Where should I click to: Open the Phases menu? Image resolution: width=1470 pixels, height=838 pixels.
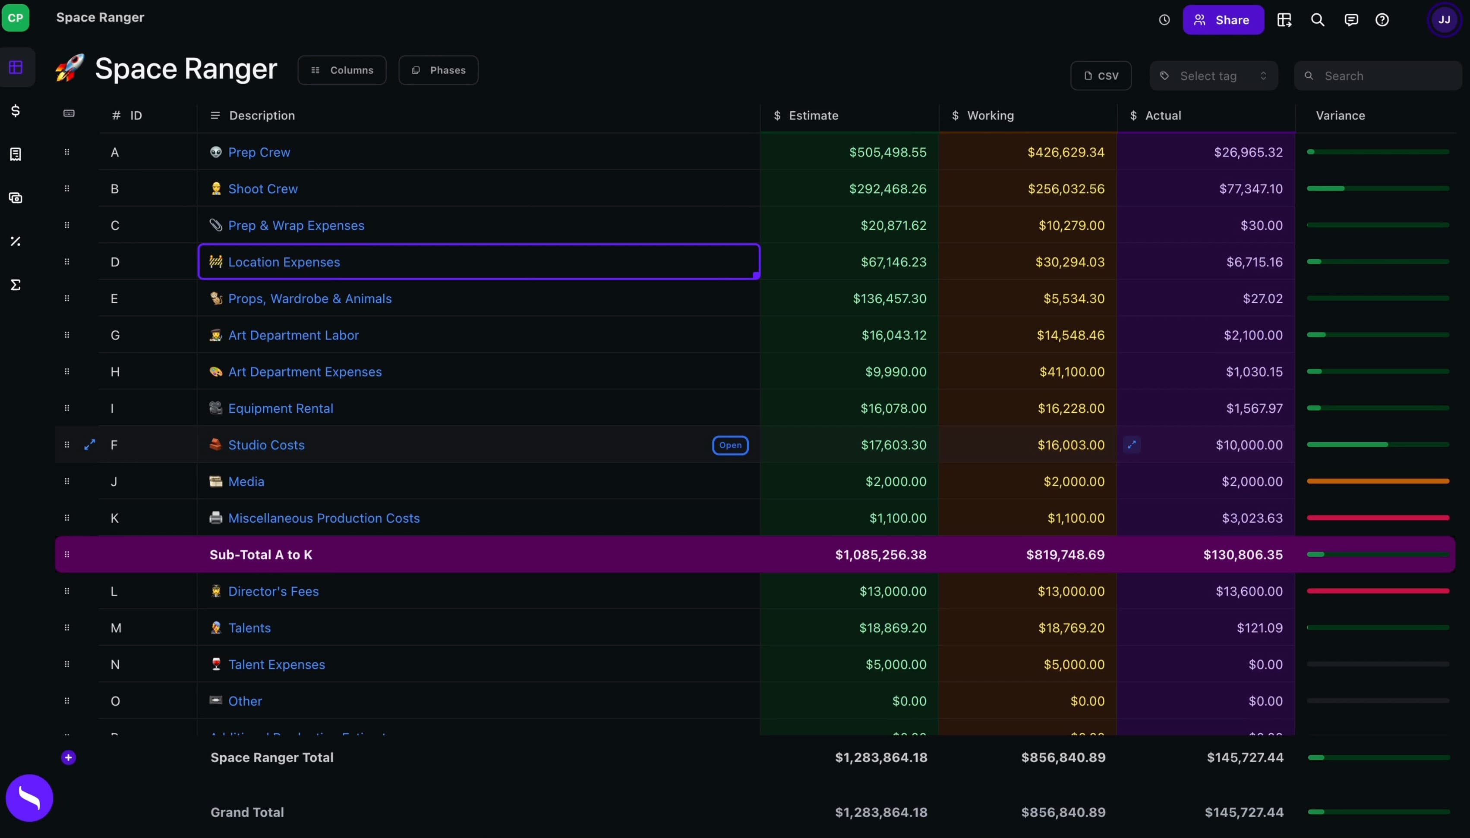pyautogui.click(x=438, y=70)
